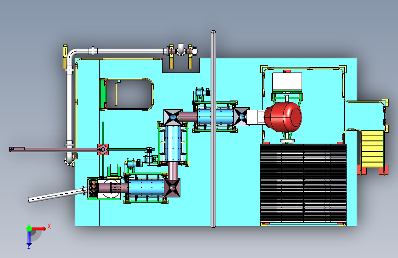Screen dimensions: 398x258
Task: Select the pipe elbow at top-left corner
Action: tap(71, 55)
